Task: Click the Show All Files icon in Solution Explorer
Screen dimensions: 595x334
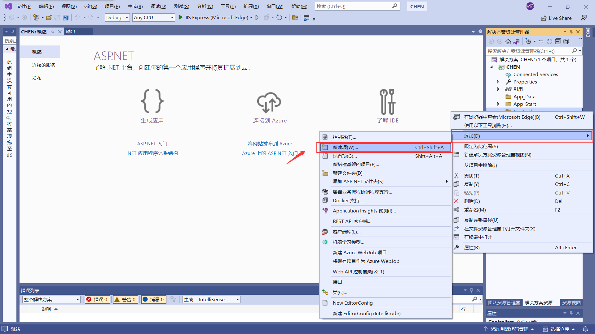Action: tap(566, 41)
